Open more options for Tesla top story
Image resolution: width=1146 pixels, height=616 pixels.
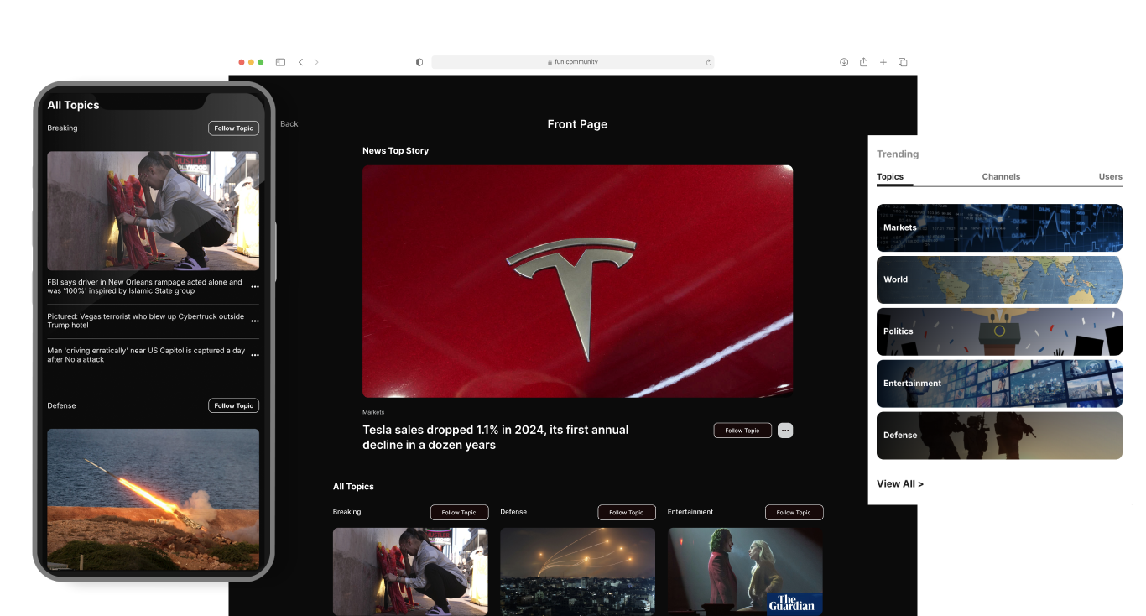pos(785,431)
